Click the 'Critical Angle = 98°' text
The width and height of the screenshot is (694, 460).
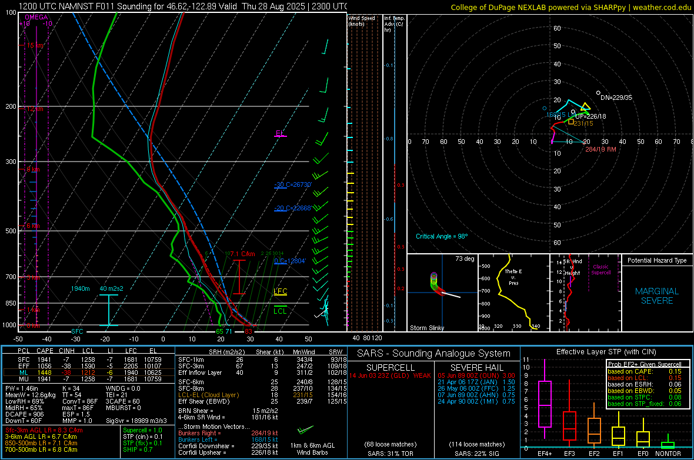441,236
